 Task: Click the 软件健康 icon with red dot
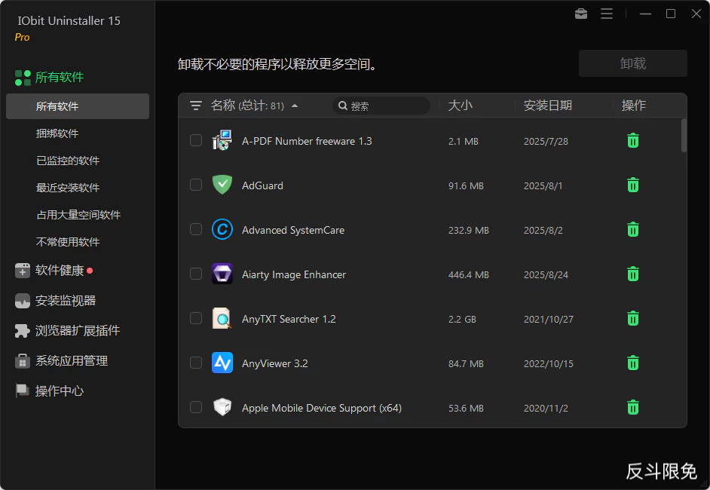click(22, 270)
